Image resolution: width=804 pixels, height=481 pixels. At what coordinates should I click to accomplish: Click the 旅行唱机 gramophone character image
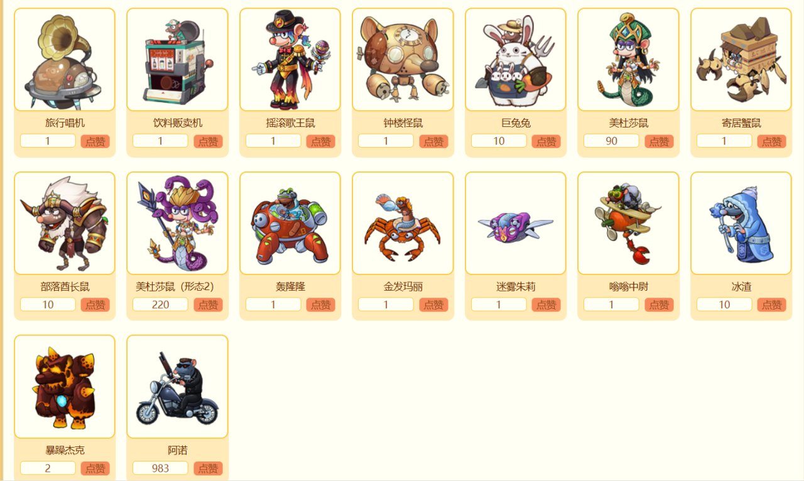point(65,60)
